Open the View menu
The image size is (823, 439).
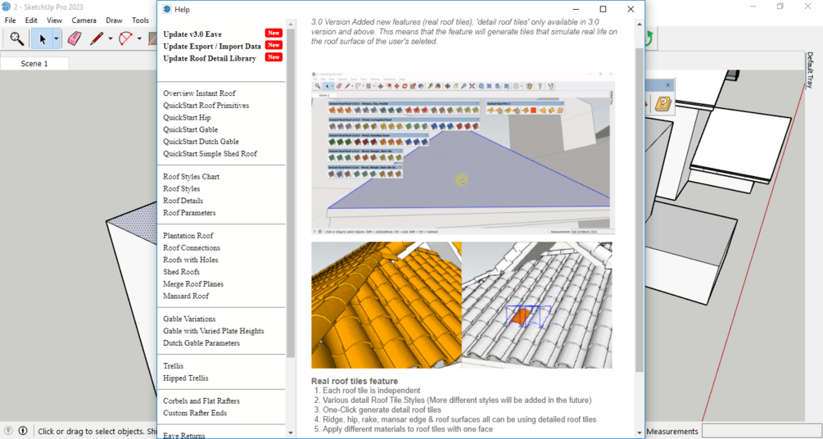click(54, 20)
